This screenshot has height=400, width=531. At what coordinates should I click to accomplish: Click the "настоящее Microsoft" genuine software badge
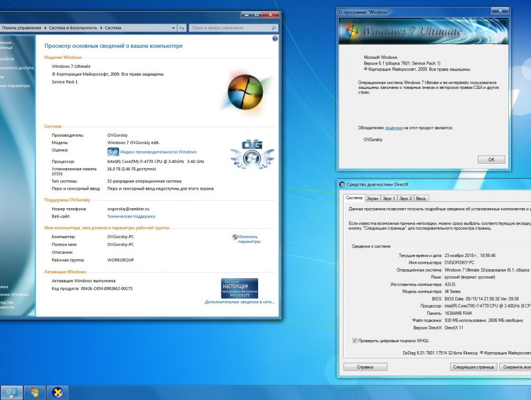[x=239, y=288]
